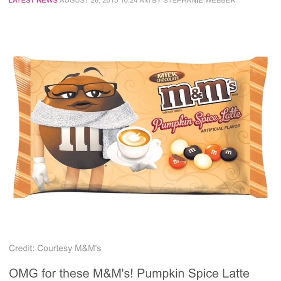The height and width of the screenshot is (281, 281).
Task: Pick the topmost cream-colored candy
Action: tap(179, 148)
